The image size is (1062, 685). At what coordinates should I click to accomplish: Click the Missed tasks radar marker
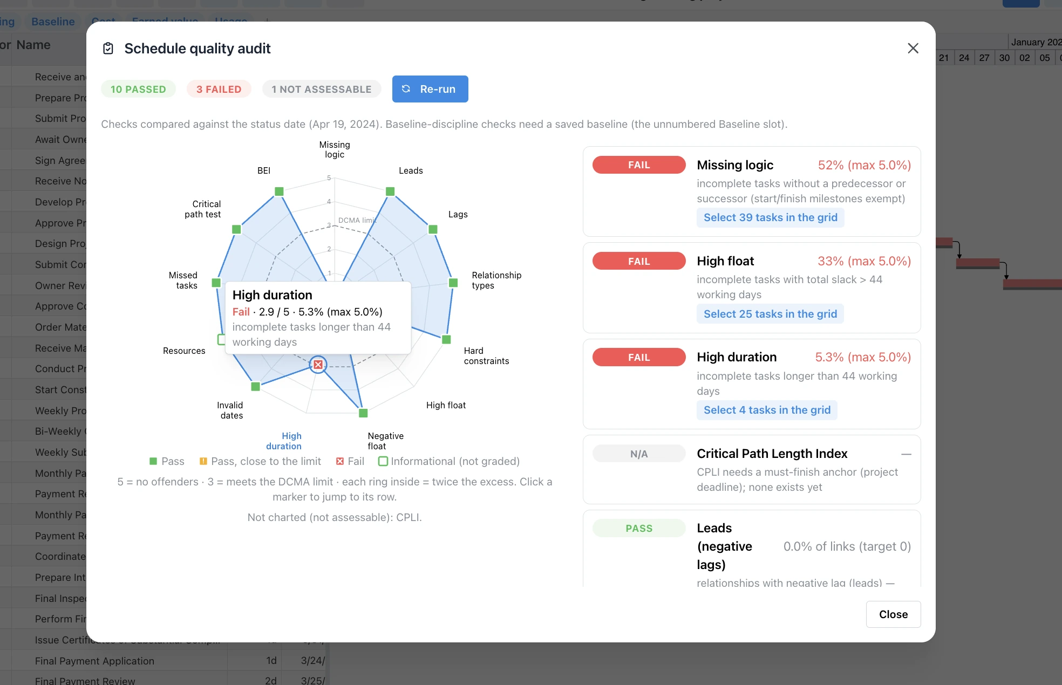tap(216, 283)
